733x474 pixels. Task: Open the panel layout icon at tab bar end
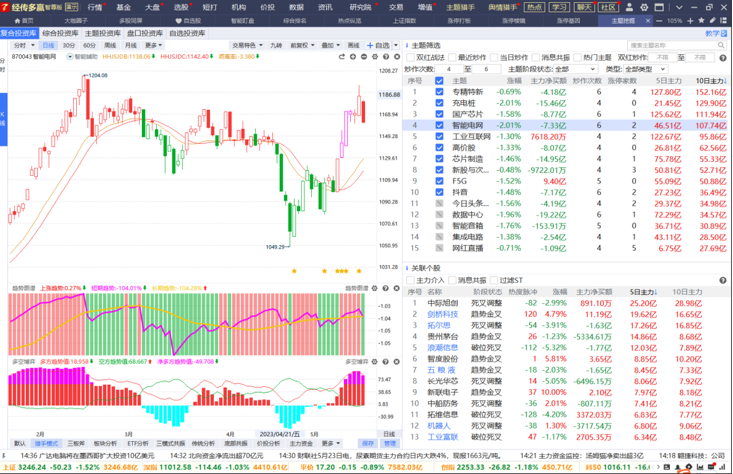724,21
